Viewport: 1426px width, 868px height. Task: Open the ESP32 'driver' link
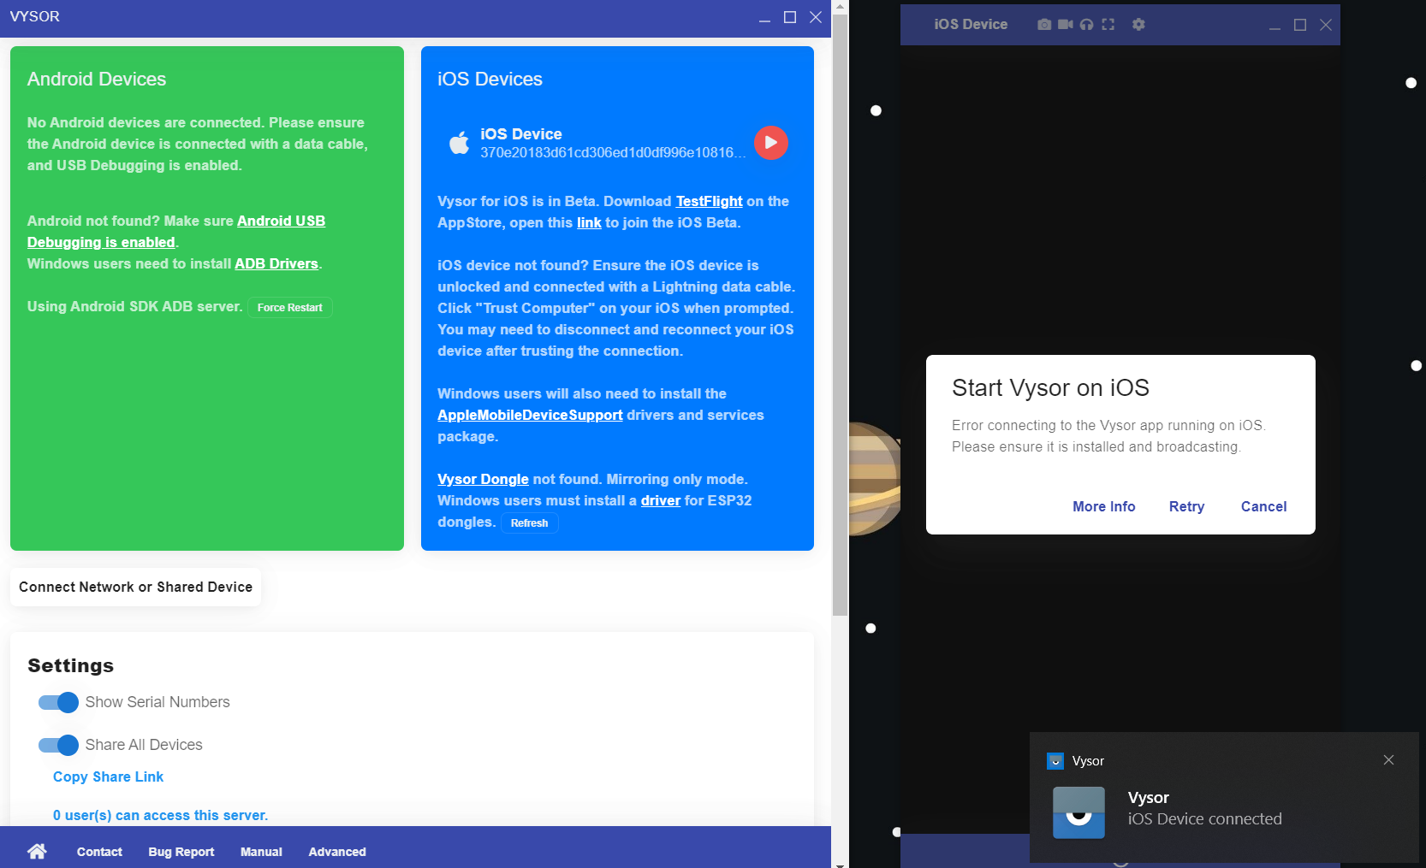pos(661,500)
